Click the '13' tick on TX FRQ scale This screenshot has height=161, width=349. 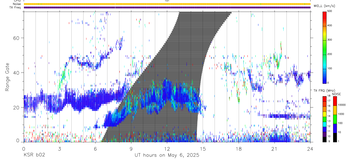point(329,121)
